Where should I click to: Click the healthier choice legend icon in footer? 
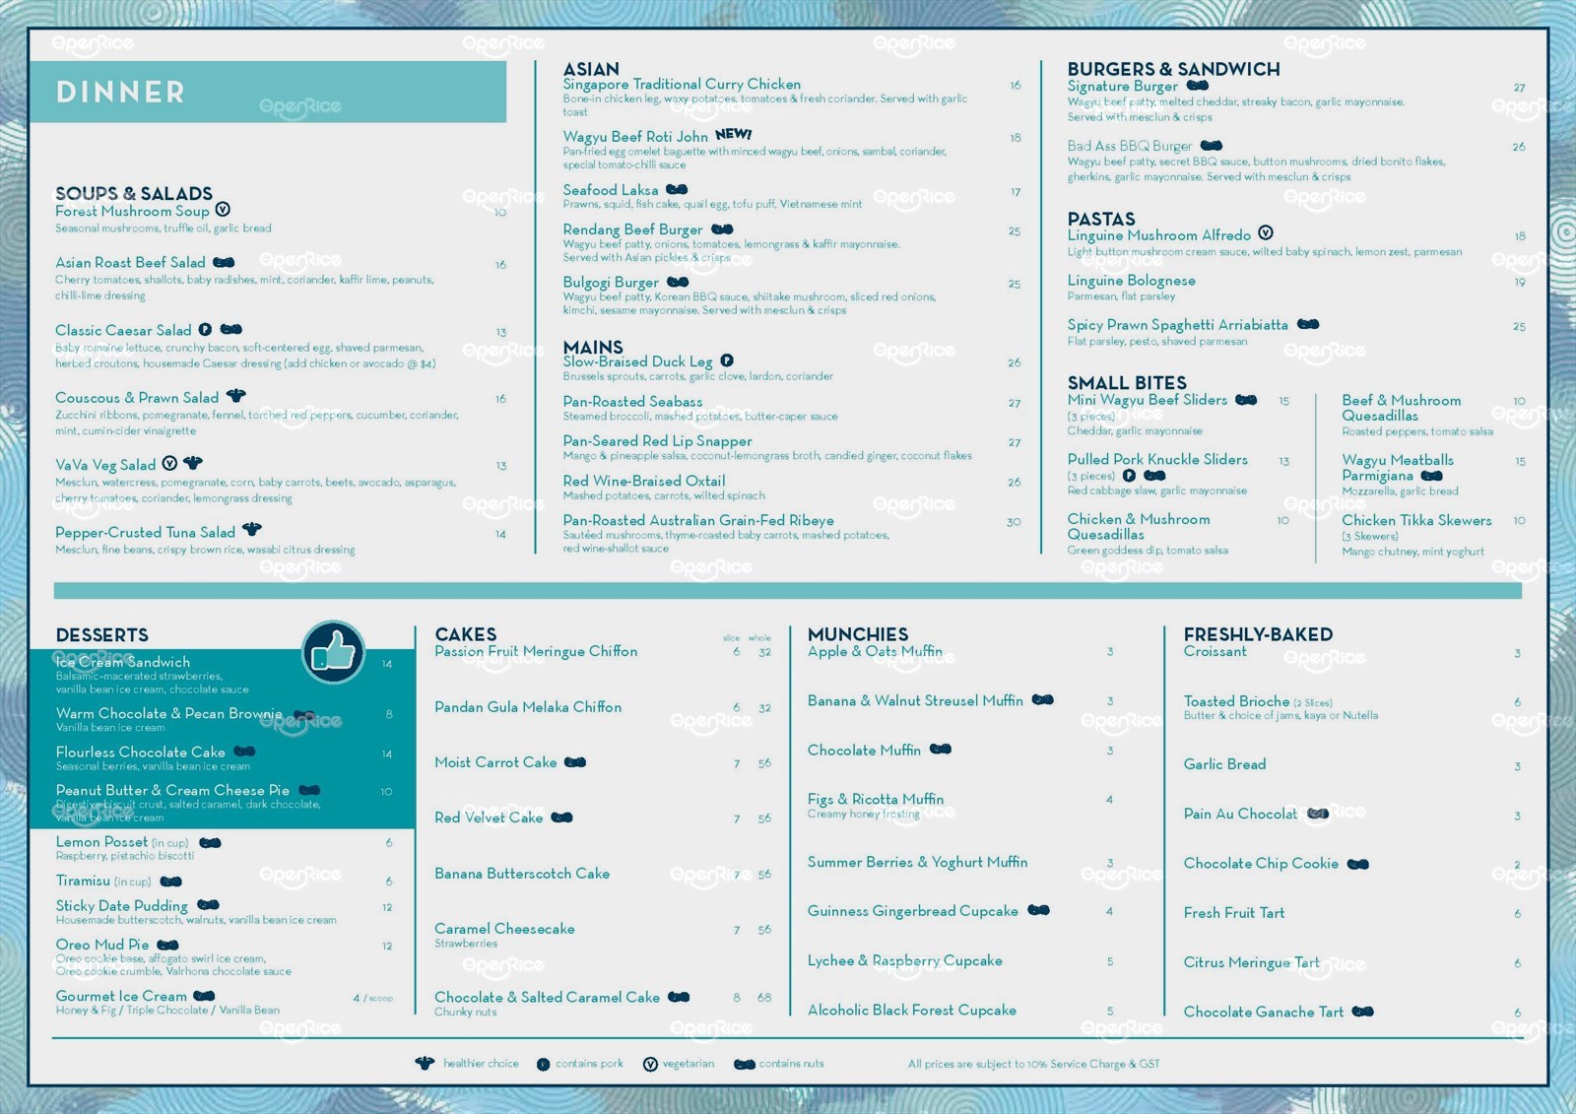coord(425,1064)
